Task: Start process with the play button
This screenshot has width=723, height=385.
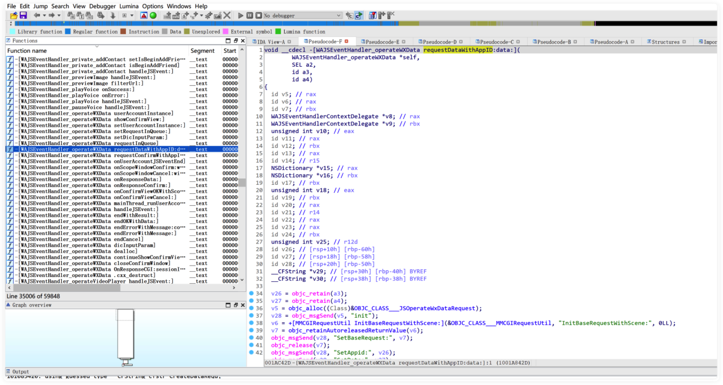Action: click(240, 15)
